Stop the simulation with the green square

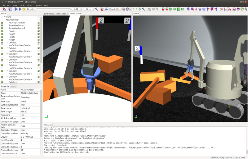pyautogui.click(x=182, y=9)
